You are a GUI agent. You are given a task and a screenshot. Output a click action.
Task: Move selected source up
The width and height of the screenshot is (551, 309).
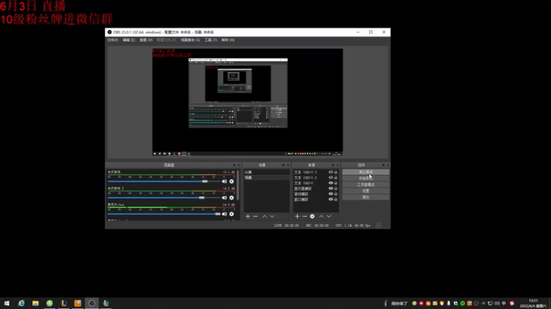tap(321, 216)
